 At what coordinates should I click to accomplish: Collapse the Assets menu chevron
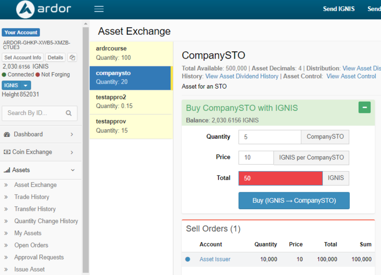[x=73, y=170]
